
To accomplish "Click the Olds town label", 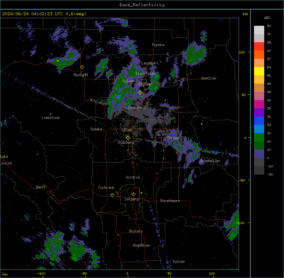I will click(x=128, y=130).
